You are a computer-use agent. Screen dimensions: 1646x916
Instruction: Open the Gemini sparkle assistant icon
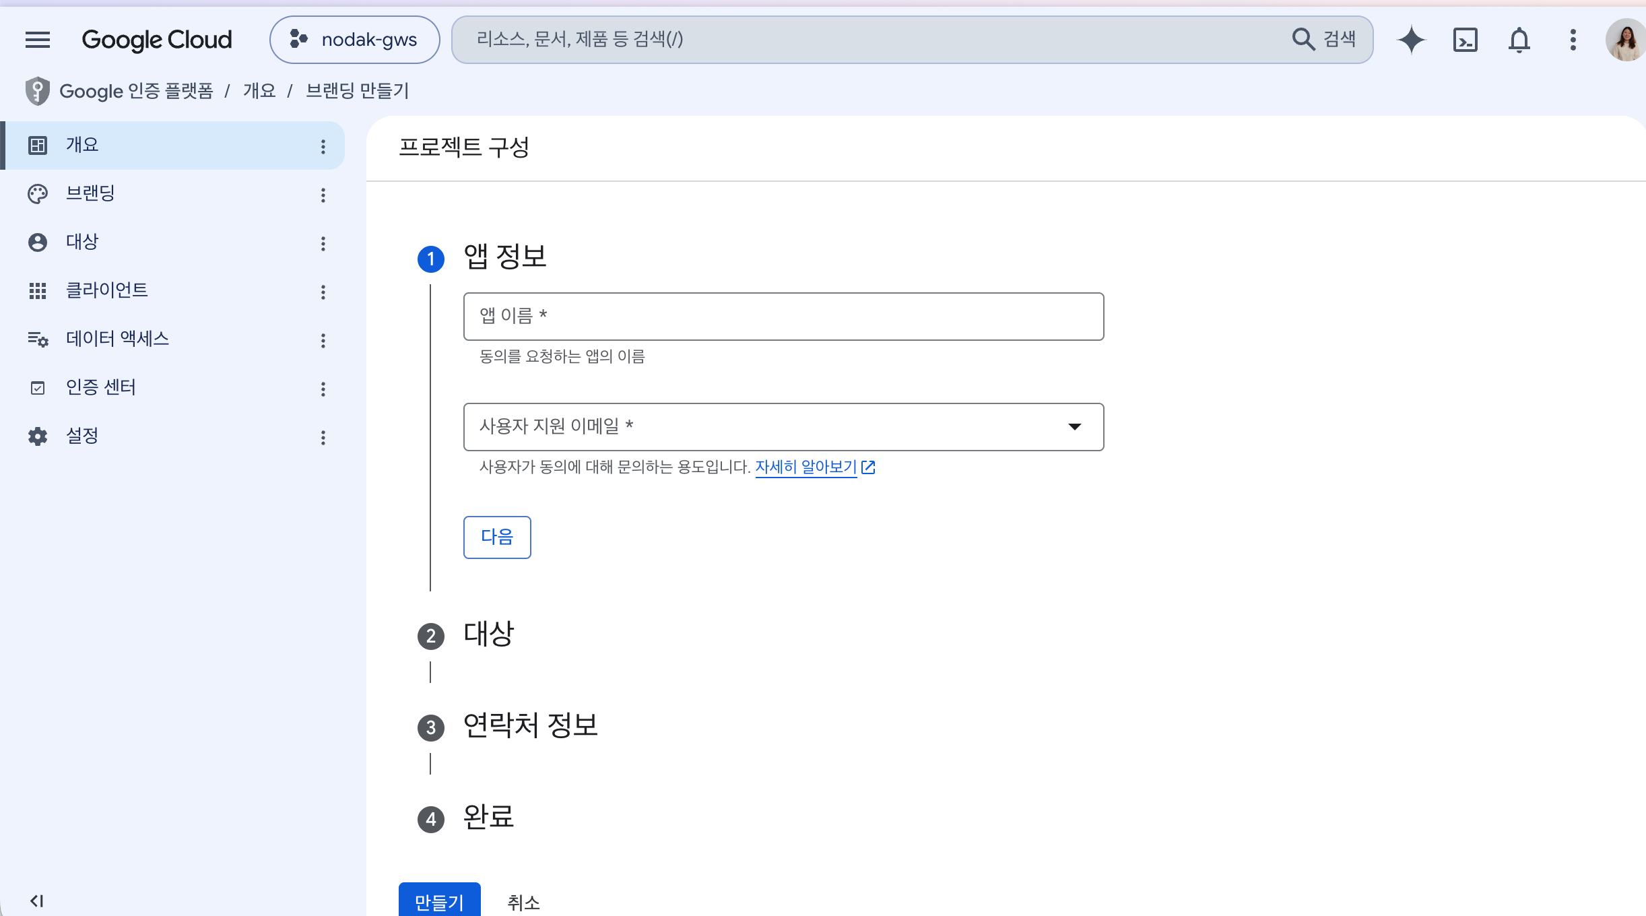pos(1412,40)
